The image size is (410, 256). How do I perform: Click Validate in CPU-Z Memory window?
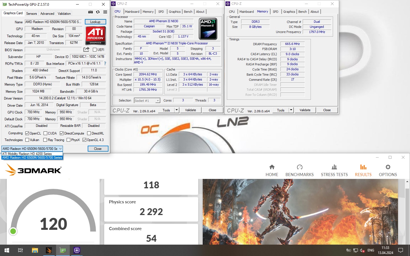(x=305, y=110)
